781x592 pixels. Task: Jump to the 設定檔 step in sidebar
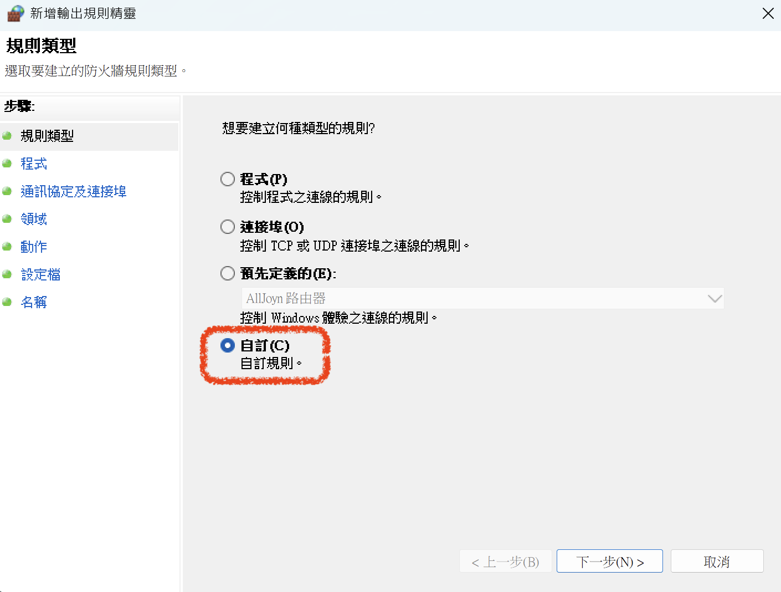[x=40, y=274]
